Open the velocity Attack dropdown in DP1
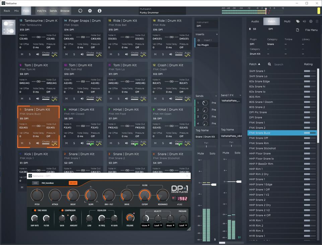Image resolution: width=322 pixels, height=245 pixels. (x=170, y=226)
